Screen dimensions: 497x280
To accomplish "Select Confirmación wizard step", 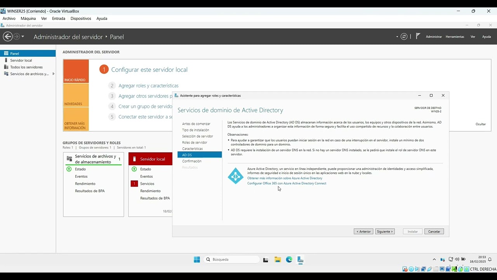I will (192, 161).
